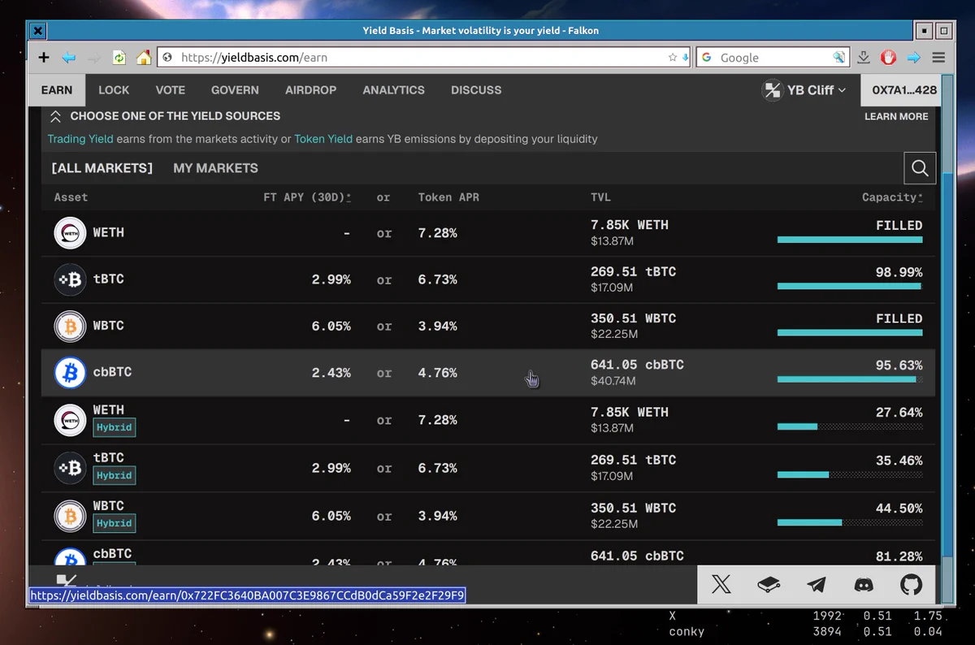Viewport: 975px width, 645px height.
Task: Click the Google search field
Action: click(774, 58)
